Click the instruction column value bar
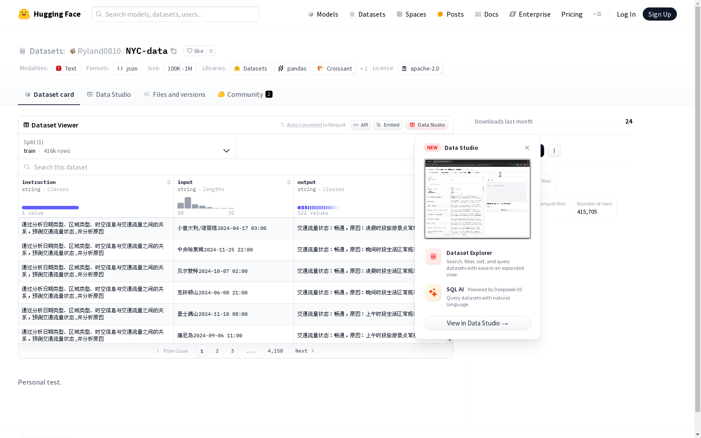 (50, 208)
